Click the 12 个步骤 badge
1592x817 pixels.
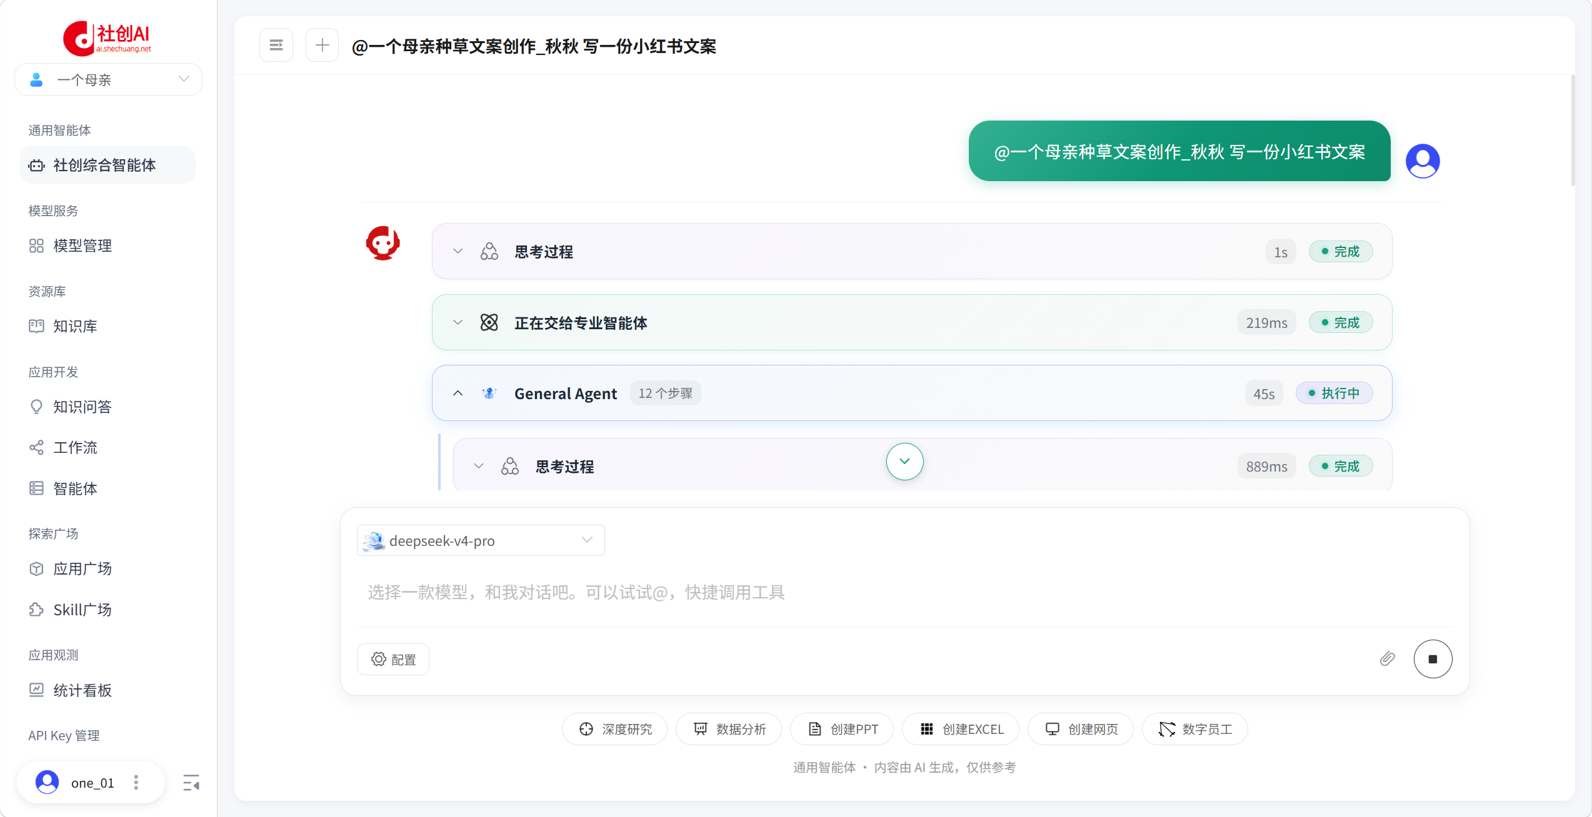pos(665,393)
